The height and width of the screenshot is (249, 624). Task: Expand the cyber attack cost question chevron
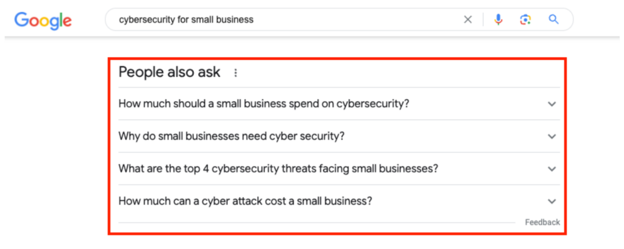[551, 201]
